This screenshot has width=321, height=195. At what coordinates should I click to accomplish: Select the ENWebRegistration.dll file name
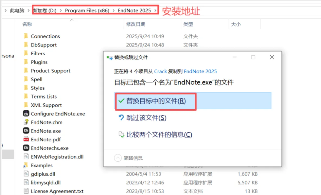coord(57,157)
